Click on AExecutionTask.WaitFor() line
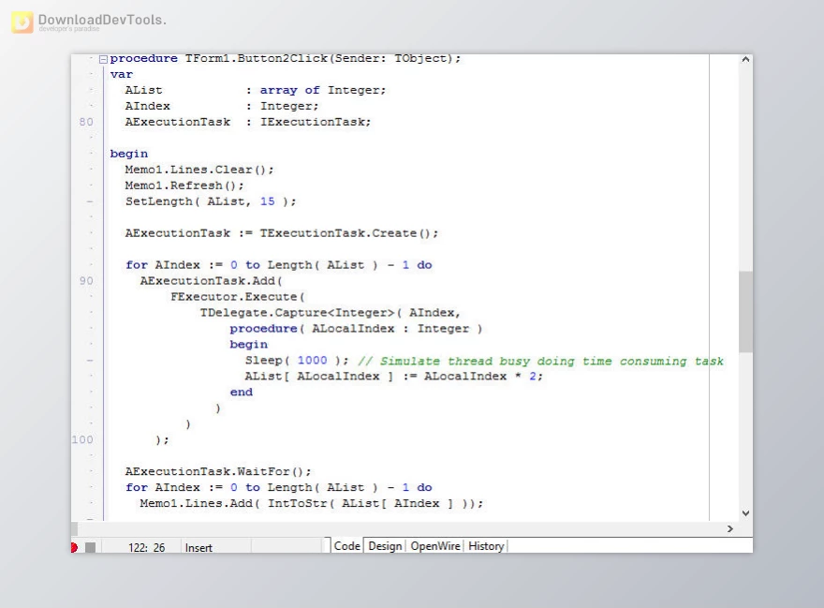The width and height of the screenshot is (824, 608). pyautogui.click(x=217, y=471)
